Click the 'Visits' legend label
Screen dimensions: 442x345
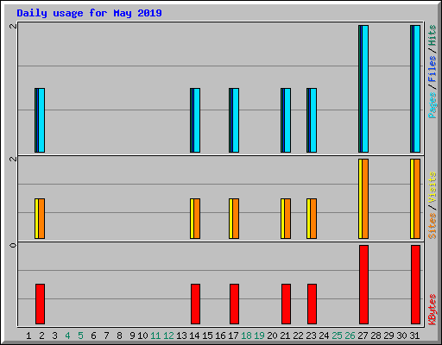click(x=433, y=188)
